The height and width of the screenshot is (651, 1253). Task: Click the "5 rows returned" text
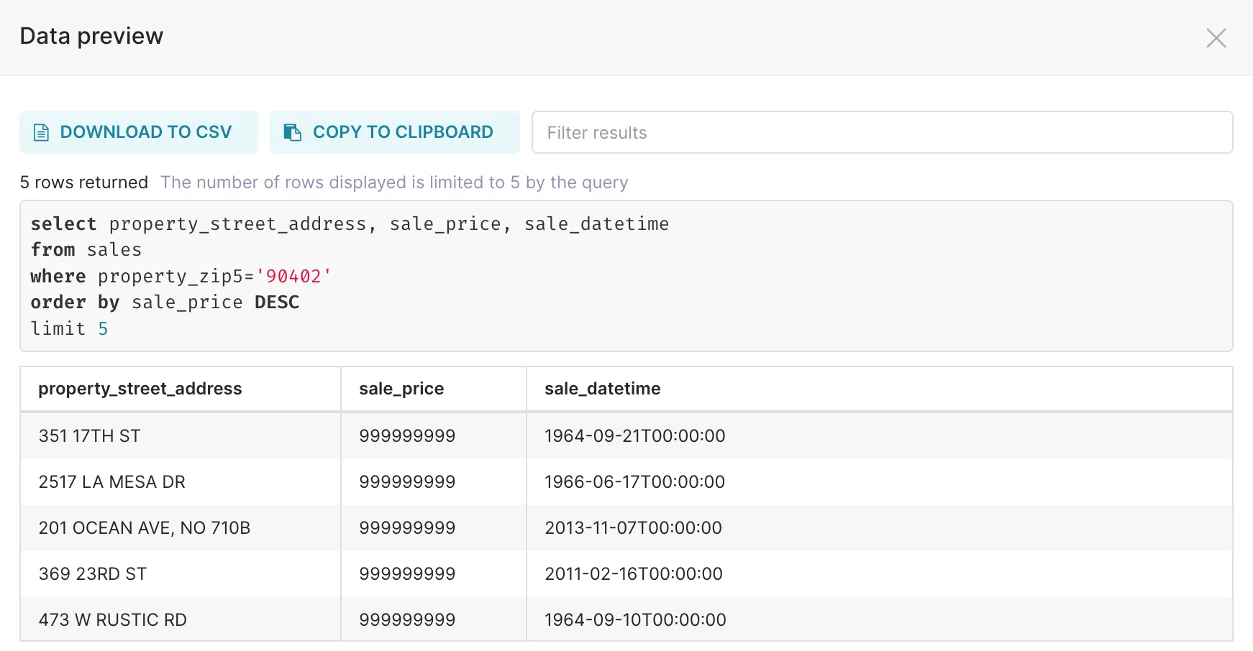84,183
